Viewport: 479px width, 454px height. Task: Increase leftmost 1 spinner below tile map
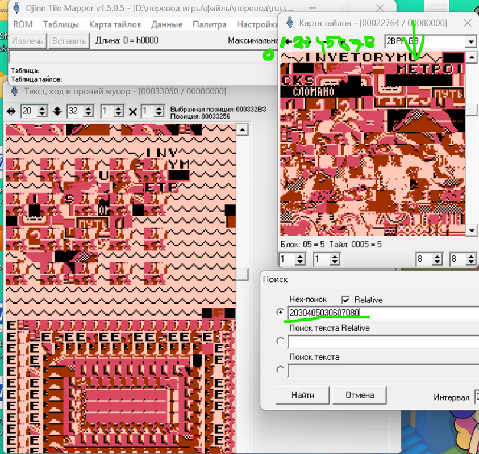[300, 257]
